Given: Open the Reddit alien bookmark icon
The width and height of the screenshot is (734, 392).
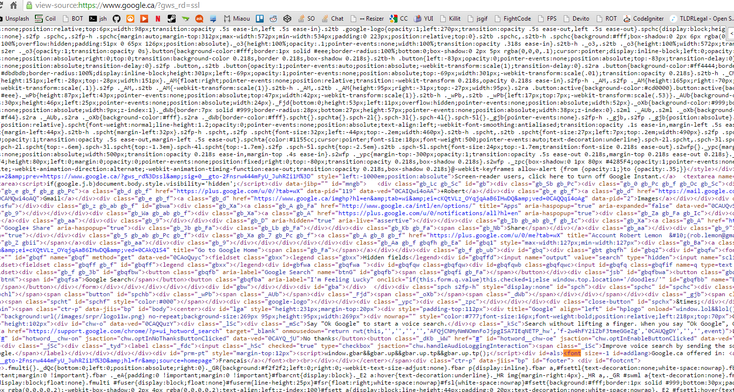Looking at the screenshot, I should point(274,19).
